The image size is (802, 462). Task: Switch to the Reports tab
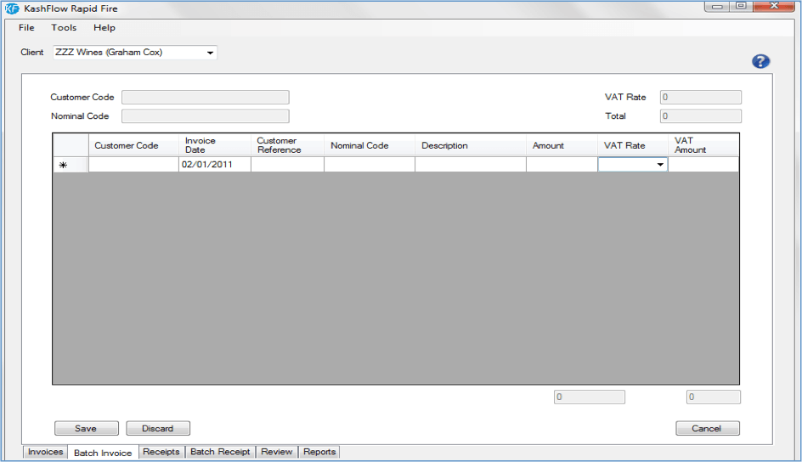click(319, 452)
